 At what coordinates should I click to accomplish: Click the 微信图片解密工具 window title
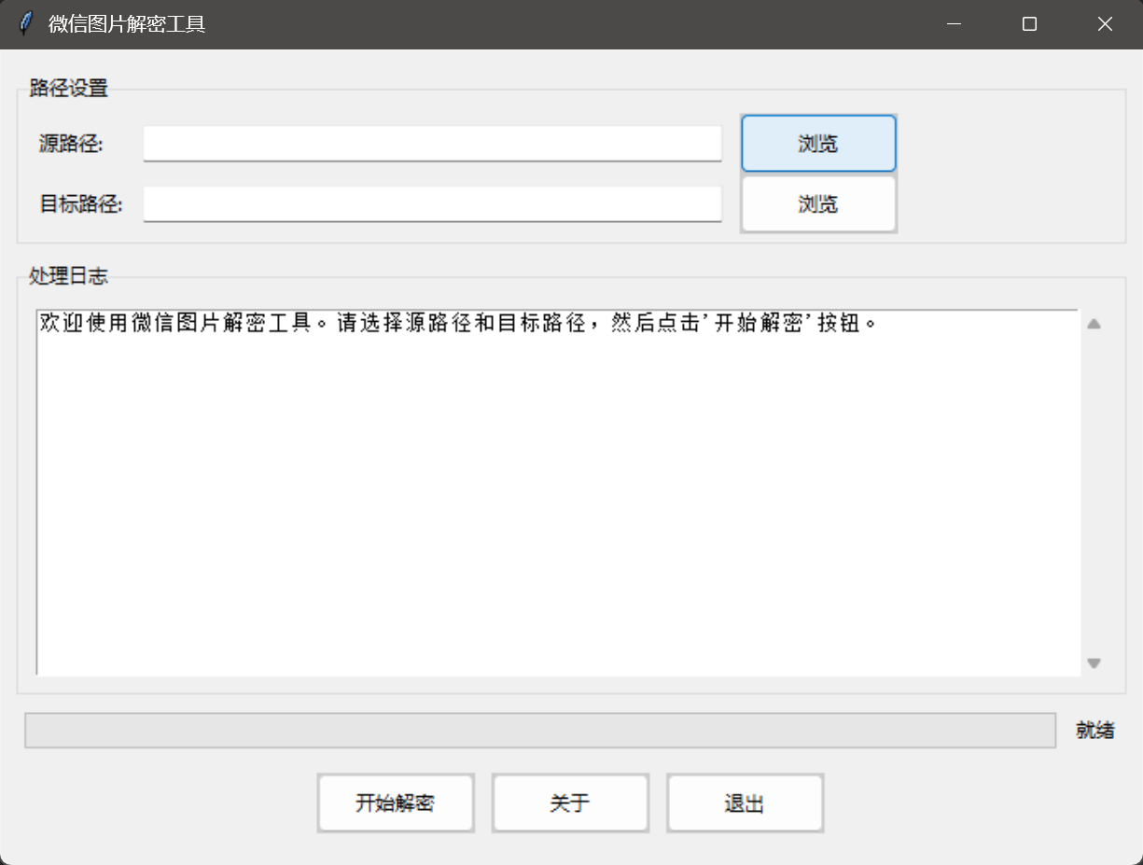[127, 24]
